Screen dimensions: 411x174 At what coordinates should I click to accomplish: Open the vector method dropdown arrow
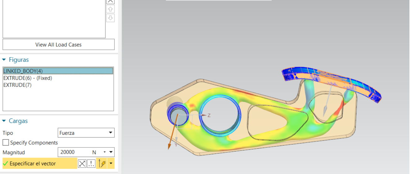tap(111, 163)
